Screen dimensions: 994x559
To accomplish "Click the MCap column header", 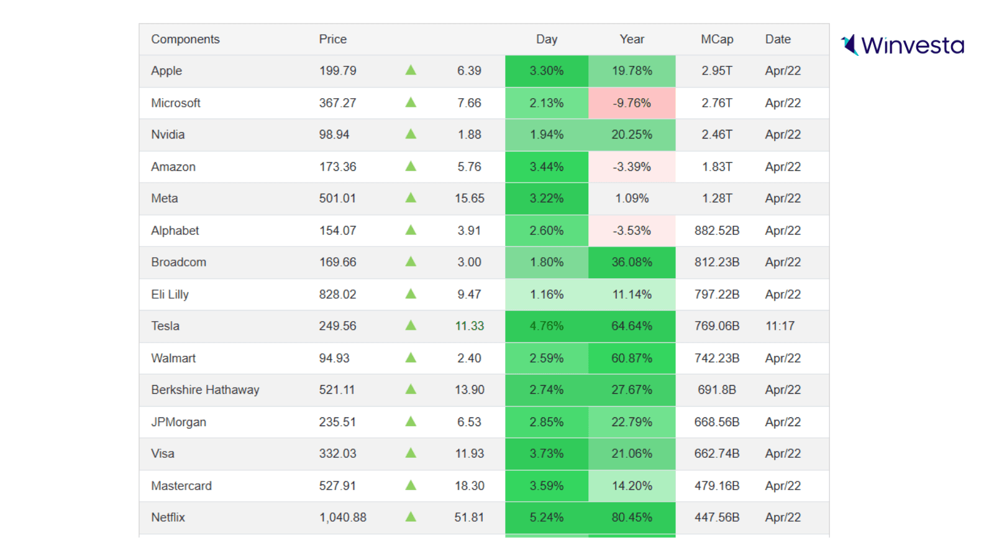I will click(x=716, y=39).
